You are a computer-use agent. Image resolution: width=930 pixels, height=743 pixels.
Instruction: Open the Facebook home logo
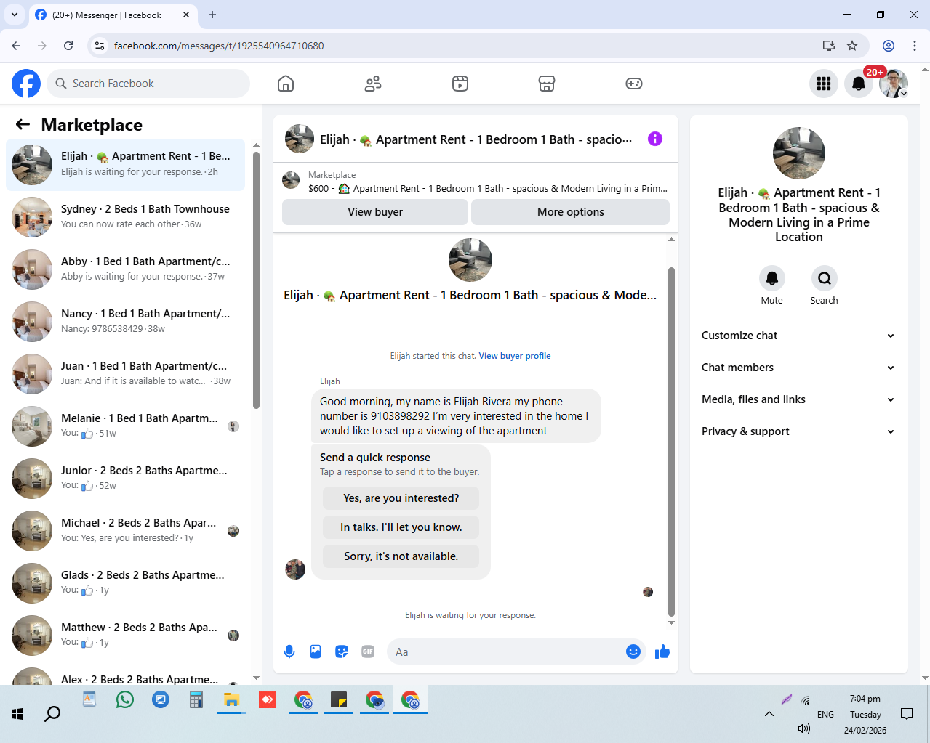click(26, 84)
